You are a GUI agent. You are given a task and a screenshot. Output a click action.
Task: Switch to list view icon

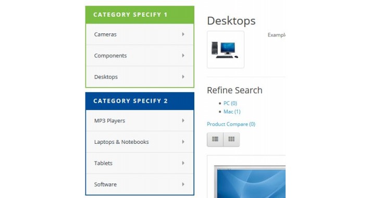click(215, 140)
